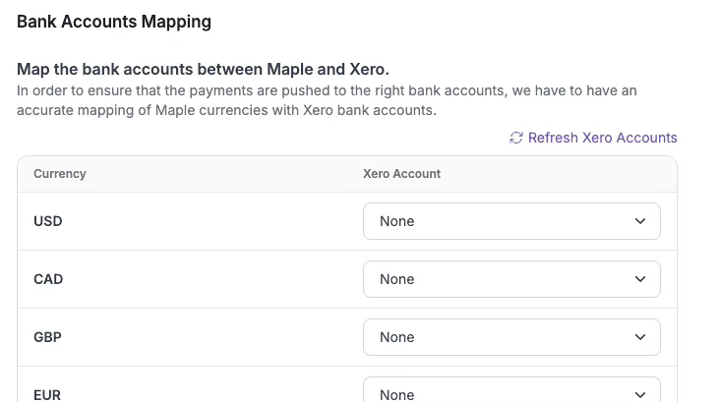Click the Bank Accounts Mapping heading

(x=114, y=22)
